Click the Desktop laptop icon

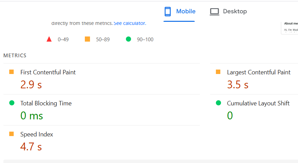tap(215, 12)
